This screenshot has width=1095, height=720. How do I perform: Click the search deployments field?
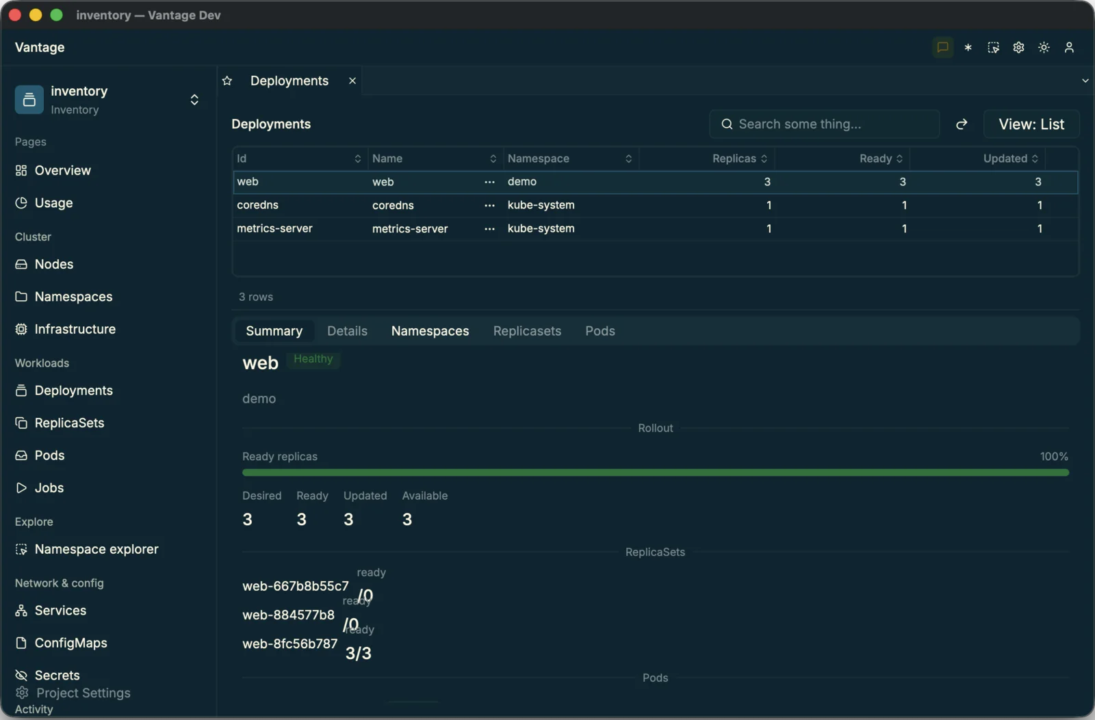824,124
